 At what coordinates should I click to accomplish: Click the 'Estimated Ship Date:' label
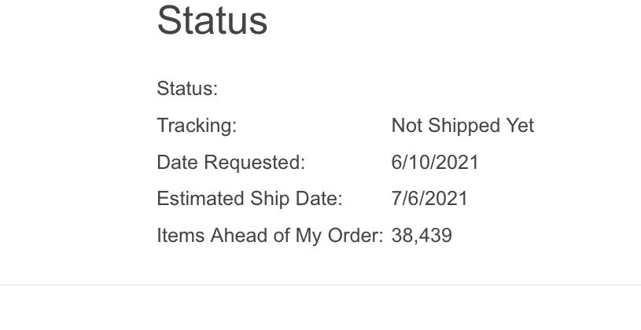[x=250, y=199]
